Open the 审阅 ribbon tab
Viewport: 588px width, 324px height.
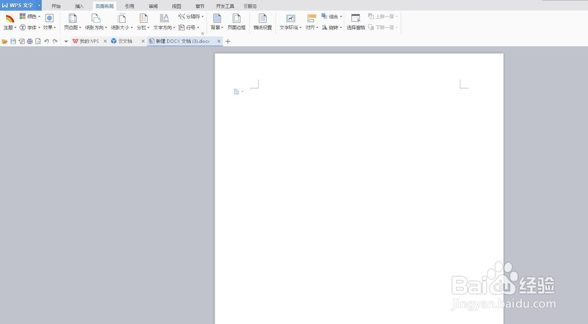[153, 6]
